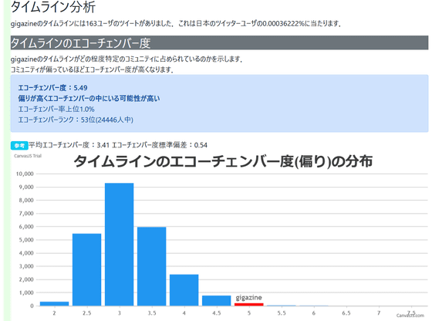Select the tallest blue bar at 3
This screenshot has width=432, height=321.
(120, 245)
